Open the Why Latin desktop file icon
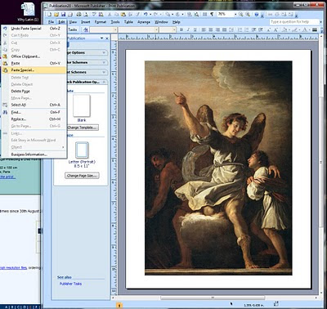Viewport: 327px width, 309px height. [28, 11]
